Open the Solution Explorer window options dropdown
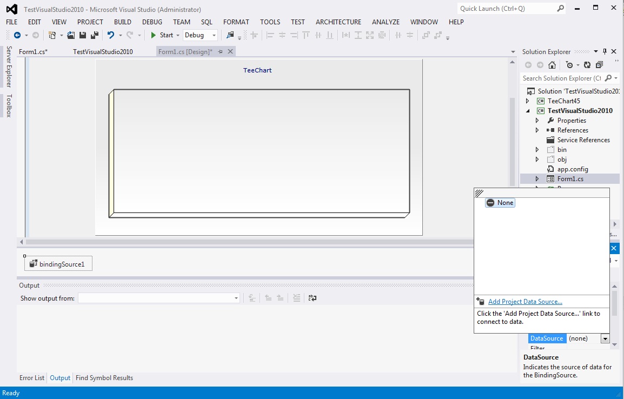 coord(596,51)
